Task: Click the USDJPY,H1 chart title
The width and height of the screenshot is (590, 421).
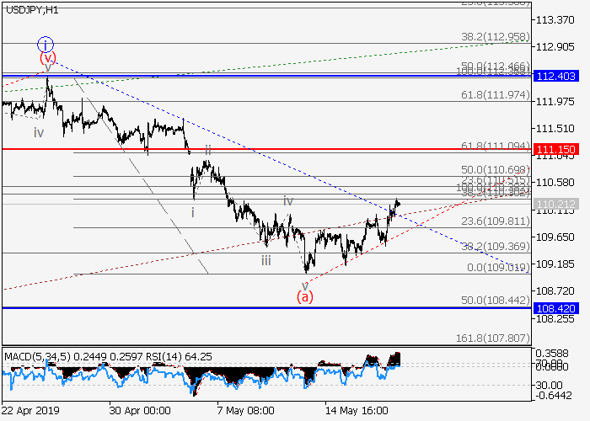Action: pyautogui.click(x=30, y=8)
